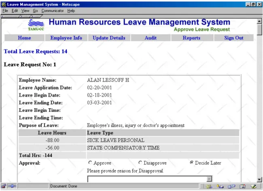Click the 'SICK LEAVE PERSONAL' cell

tap(163, 140)
